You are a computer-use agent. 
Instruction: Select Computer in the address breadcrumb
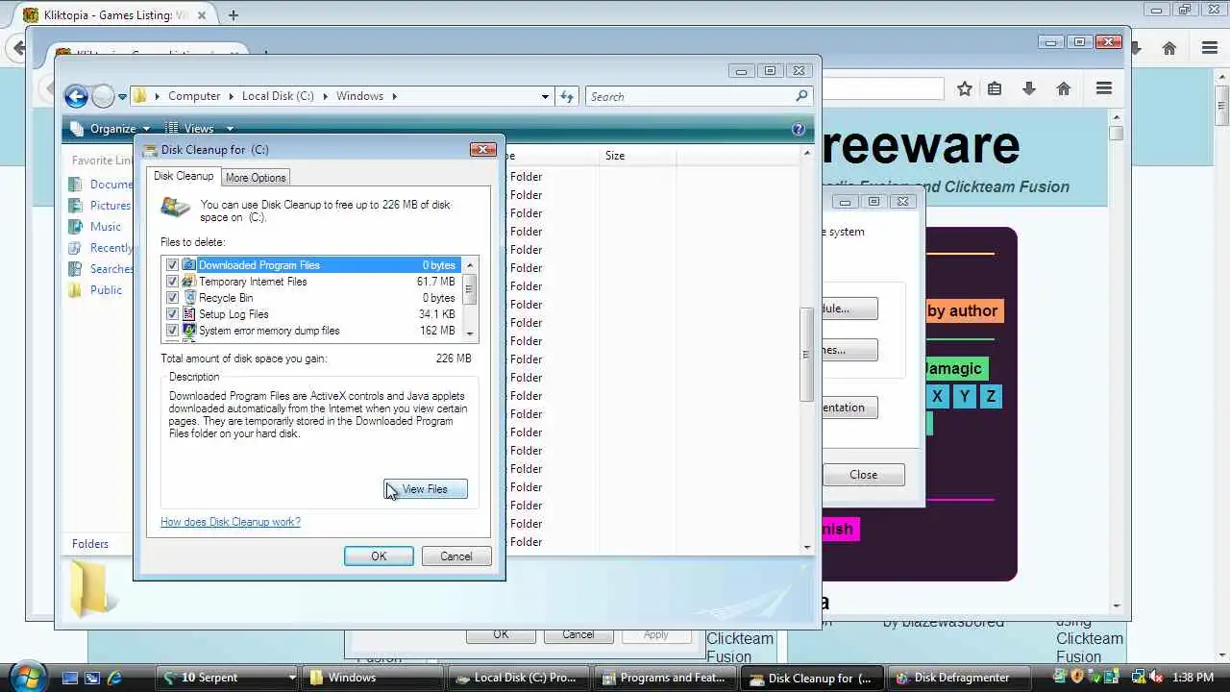tap(194, 96)
